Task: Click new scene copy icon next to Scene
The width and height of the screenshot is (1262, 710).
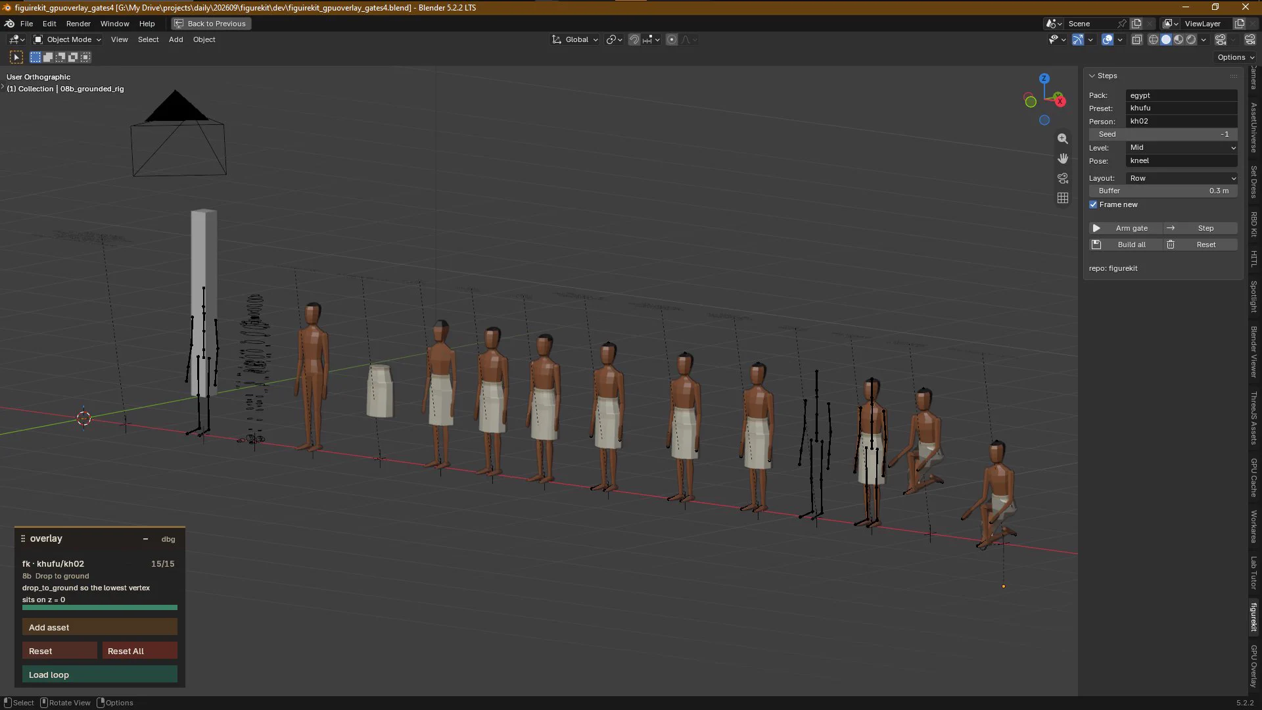Action: [x=1136, y=24]
